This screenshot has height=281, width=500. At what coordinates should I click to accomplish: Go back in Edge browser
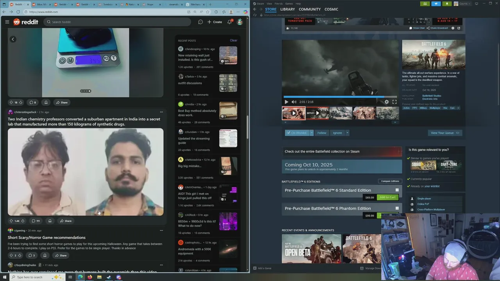[4, 12]
